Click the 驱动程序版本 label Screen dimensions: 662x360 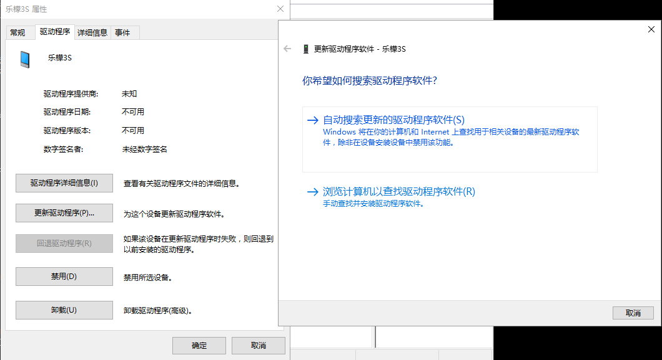[x=67, y=131]
